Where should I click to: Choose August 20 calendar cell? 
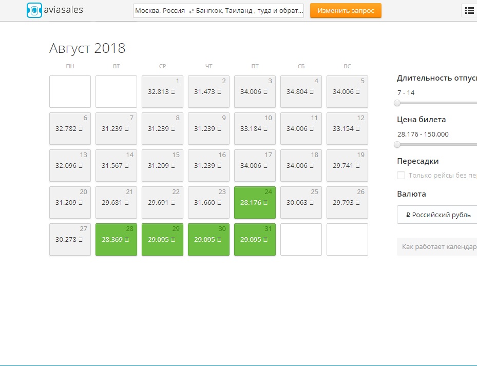click(x=70, y=203)
